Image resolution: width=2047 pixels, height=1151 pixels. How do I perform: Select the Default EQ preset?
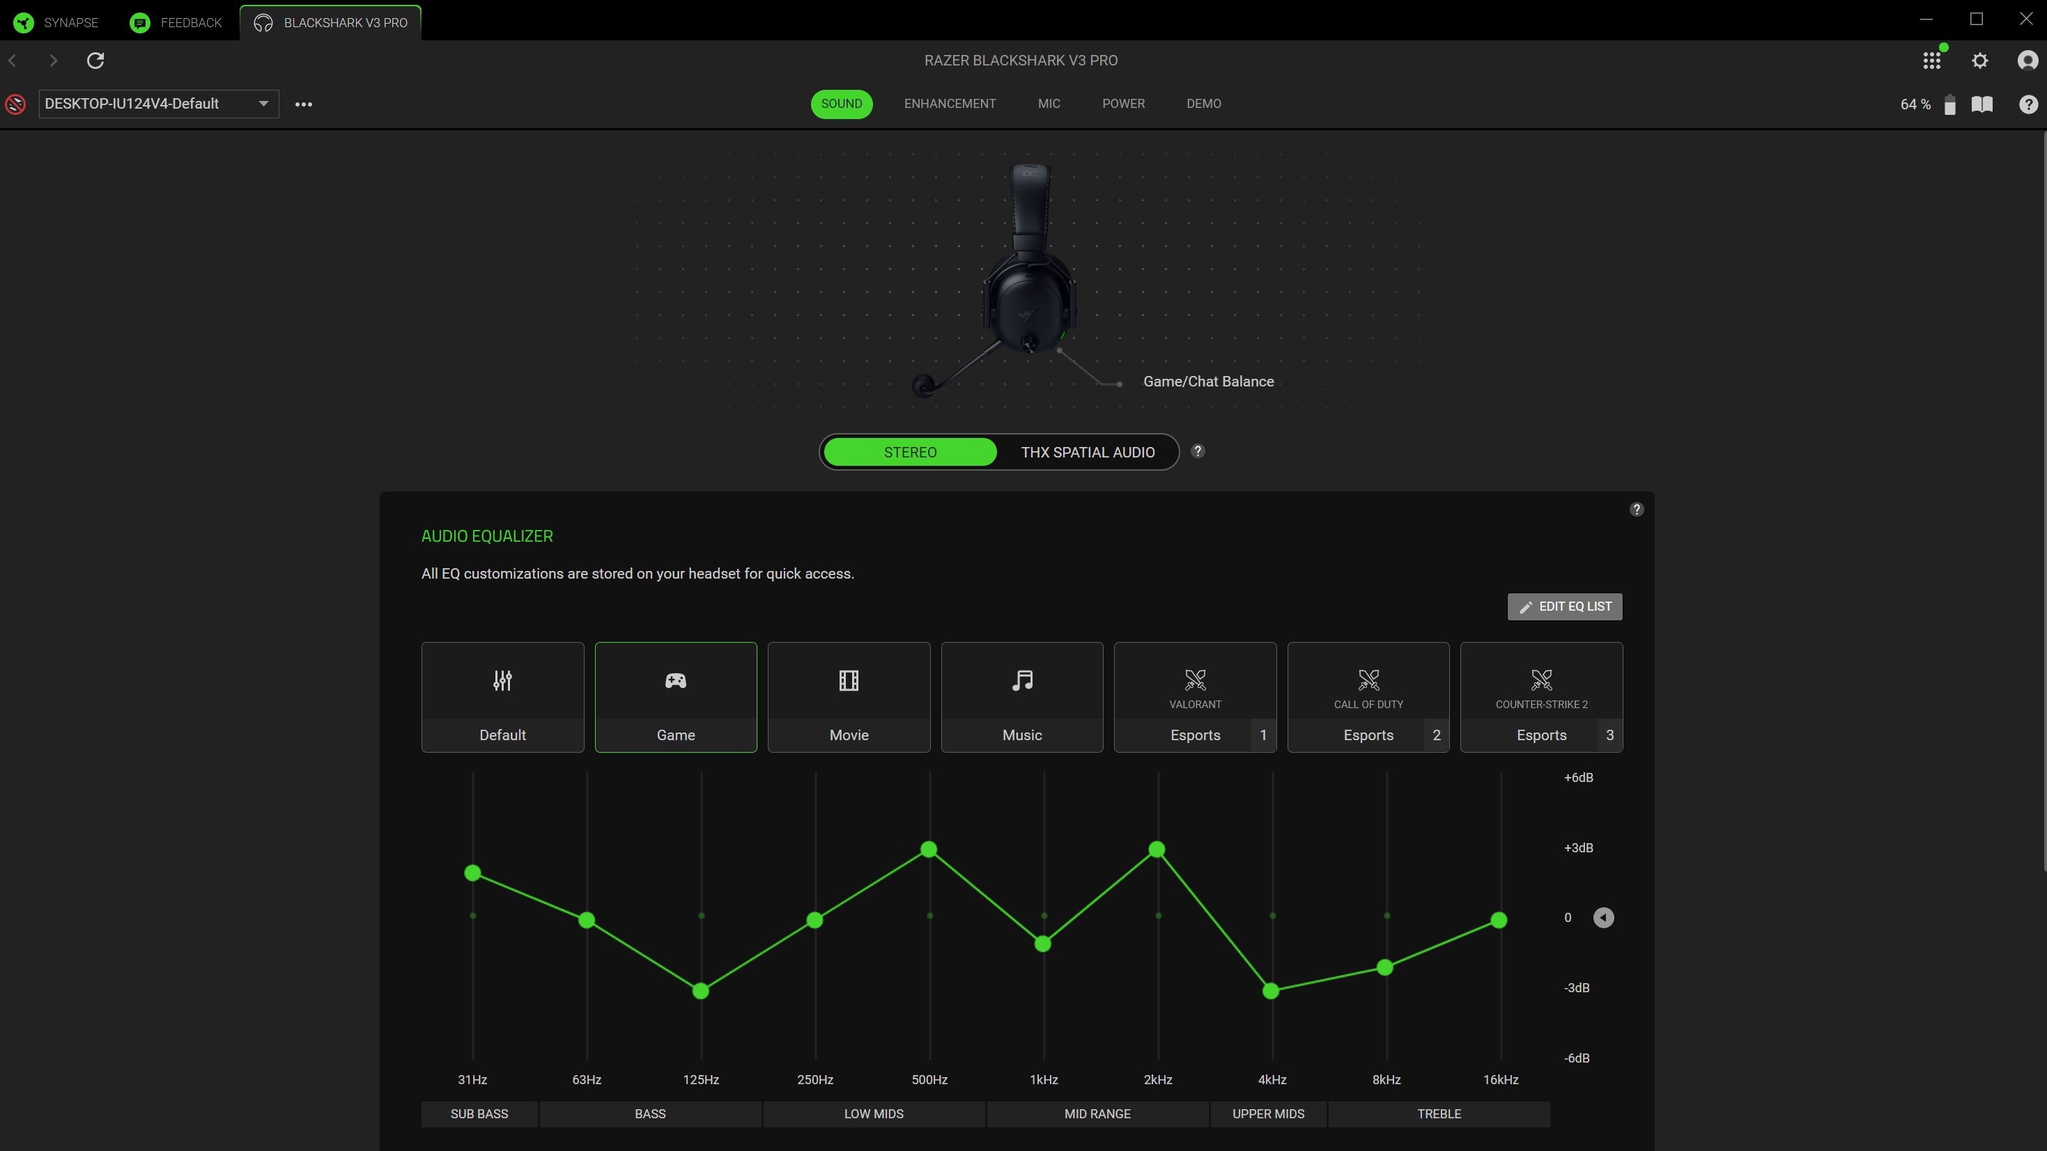(502, 698)
